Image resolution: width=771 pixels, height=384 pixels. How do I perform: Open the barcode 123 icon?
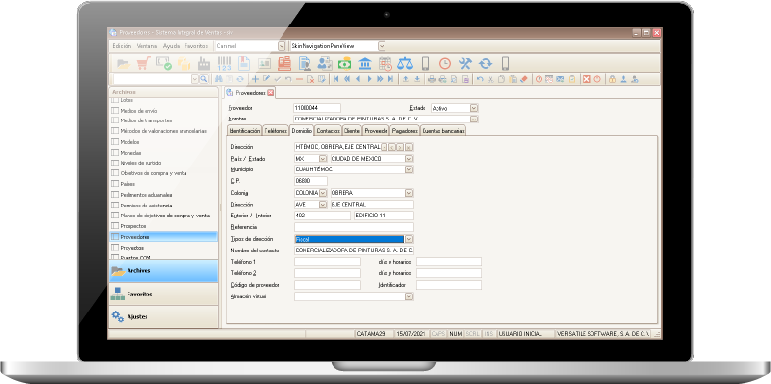pyautogui.click(x=224, y=64)
